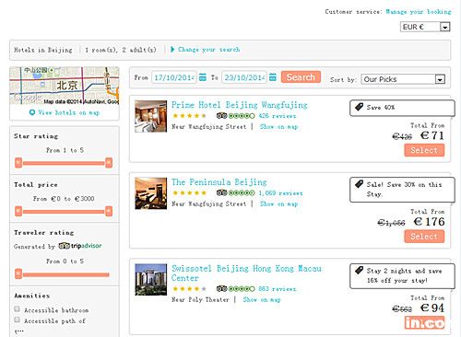
Task: Open the To date calendar icon
Action: (273, 77)
